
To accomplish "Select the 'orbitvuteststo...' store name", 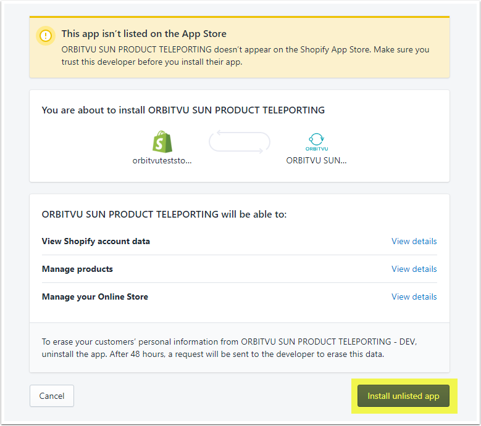I will pos(162,160).
